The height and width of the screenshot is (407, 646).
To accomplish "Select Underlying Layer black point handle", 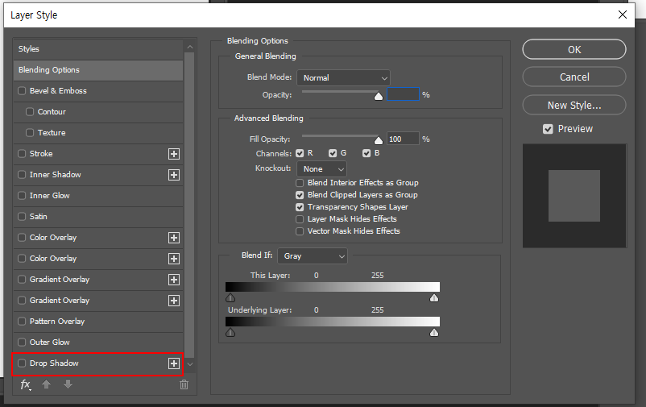I will click(x=230, y=332).
